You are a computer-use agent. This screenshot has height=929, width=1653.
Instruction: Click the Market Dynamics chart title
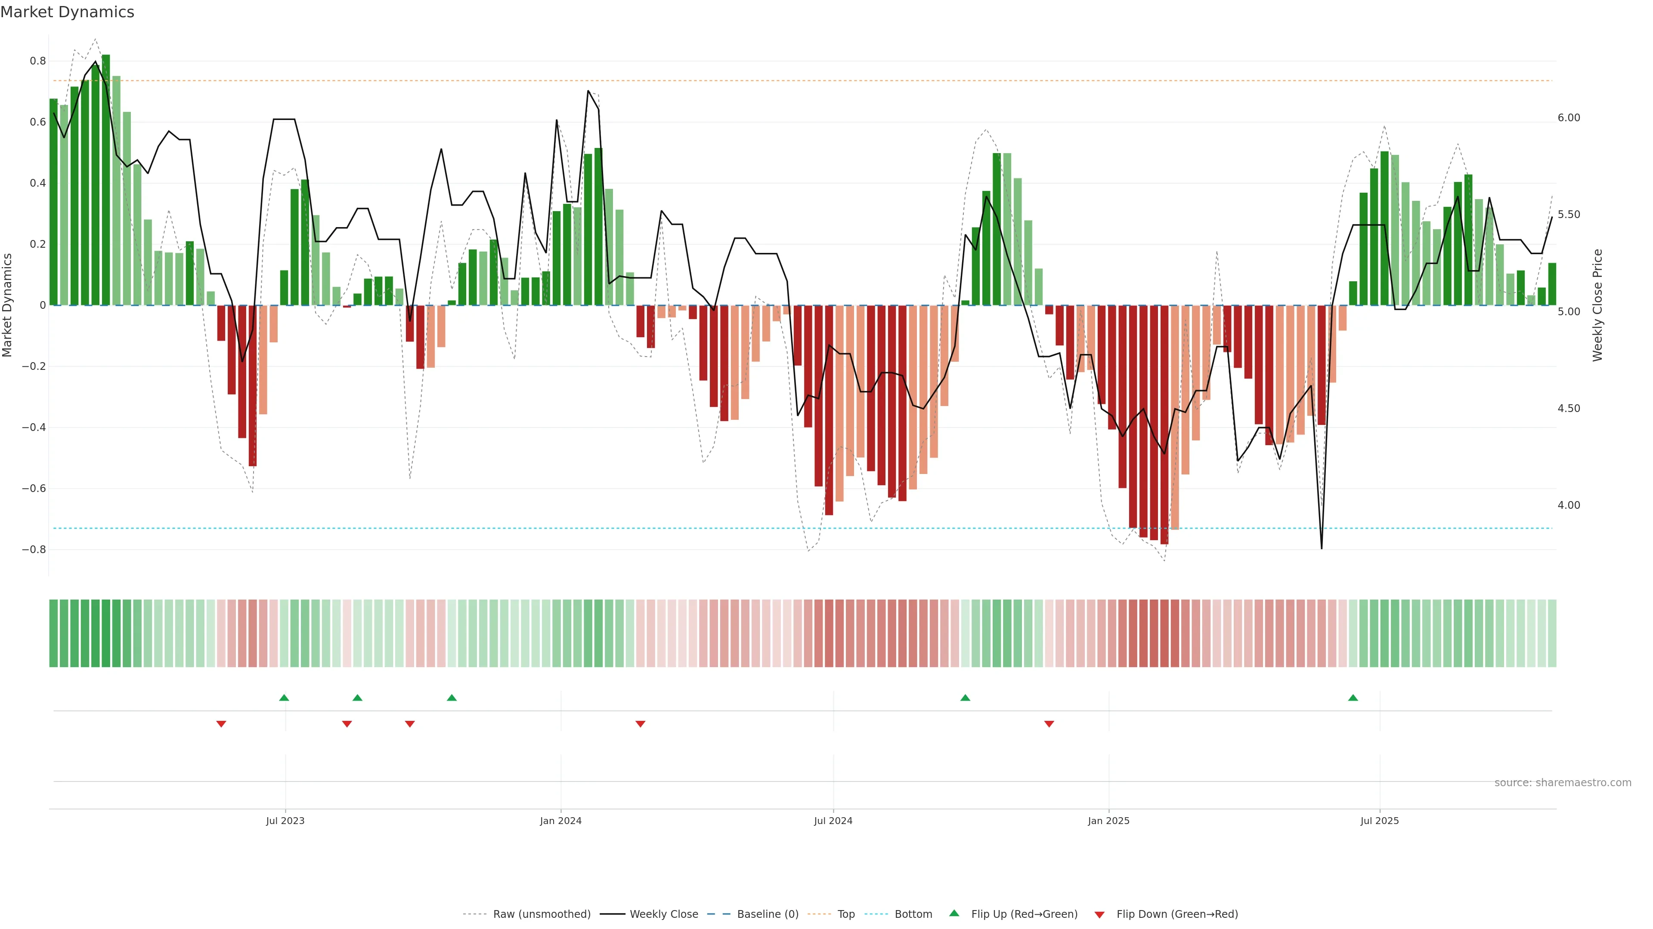pyautogui.click(x=68, y=12)
